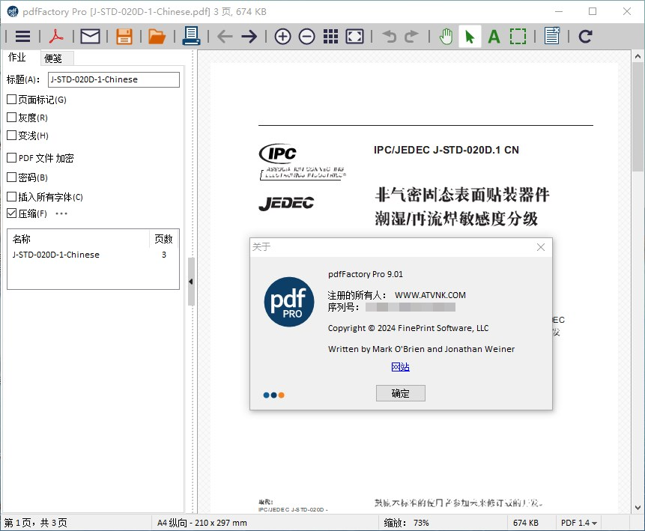Enable 插入所有字体(C) checkbox

coord(11,197)
